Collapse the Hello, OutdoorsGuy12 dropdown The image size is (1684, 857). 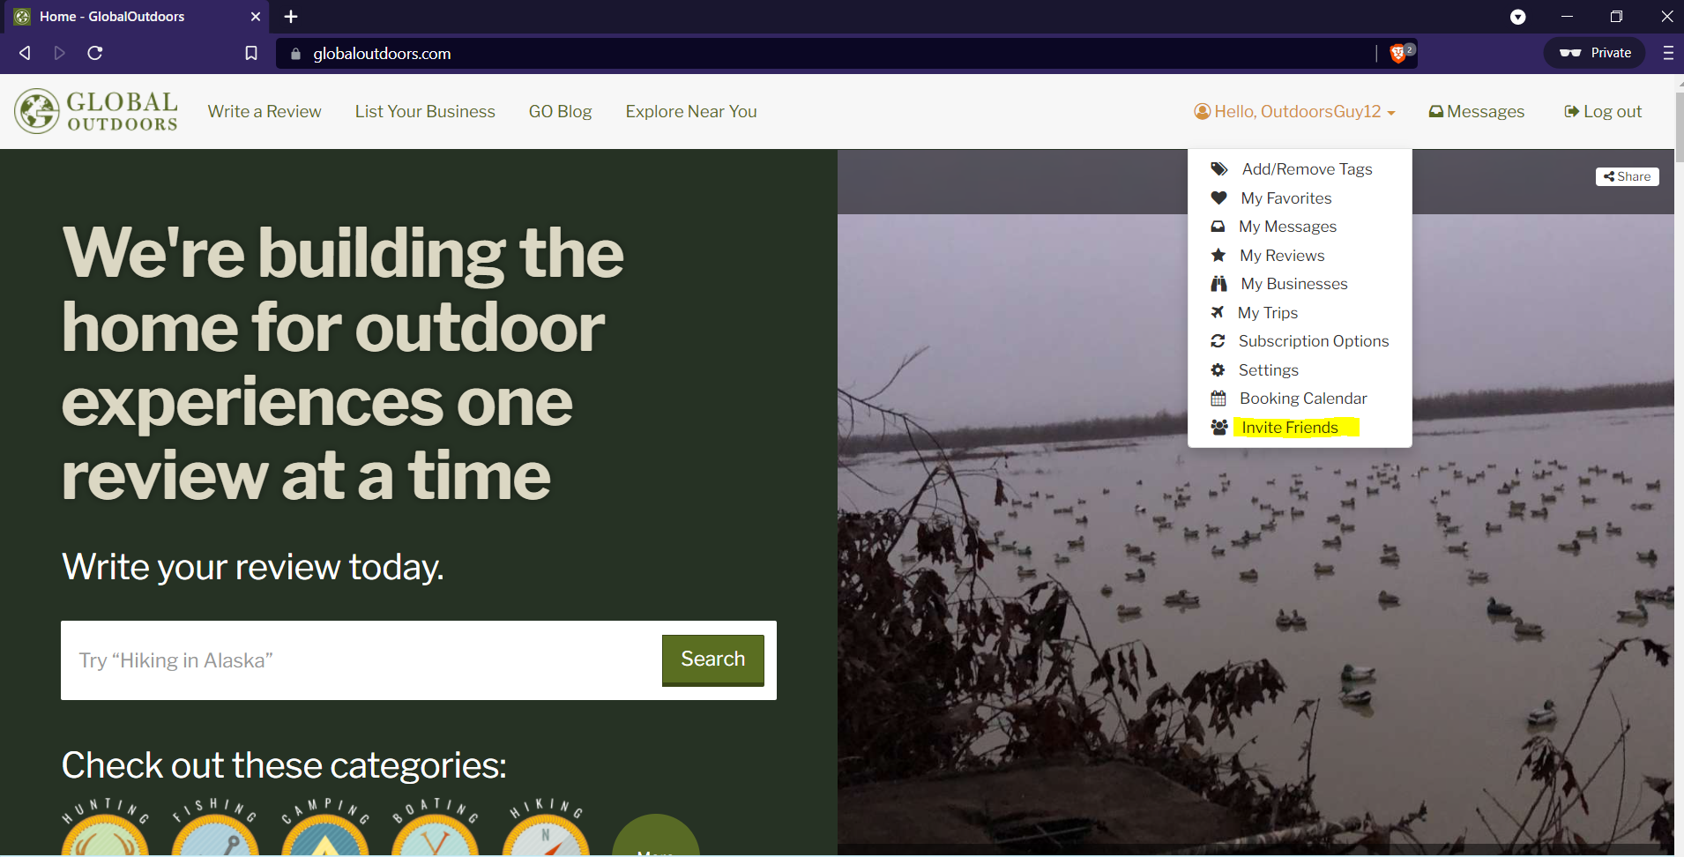click(1295, 111)
